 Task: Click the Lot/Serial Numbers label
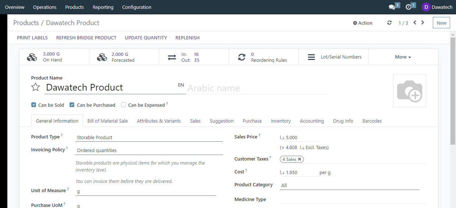pos(341,57)
